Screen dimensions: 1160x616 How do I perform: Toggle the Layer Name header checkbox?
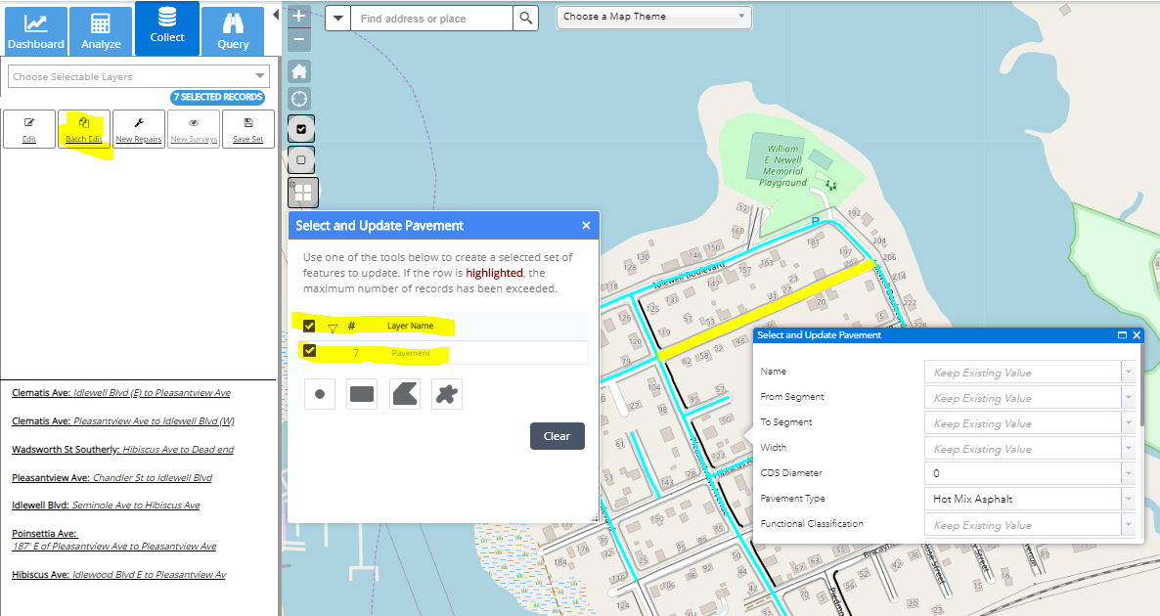(x=309, y=326)
